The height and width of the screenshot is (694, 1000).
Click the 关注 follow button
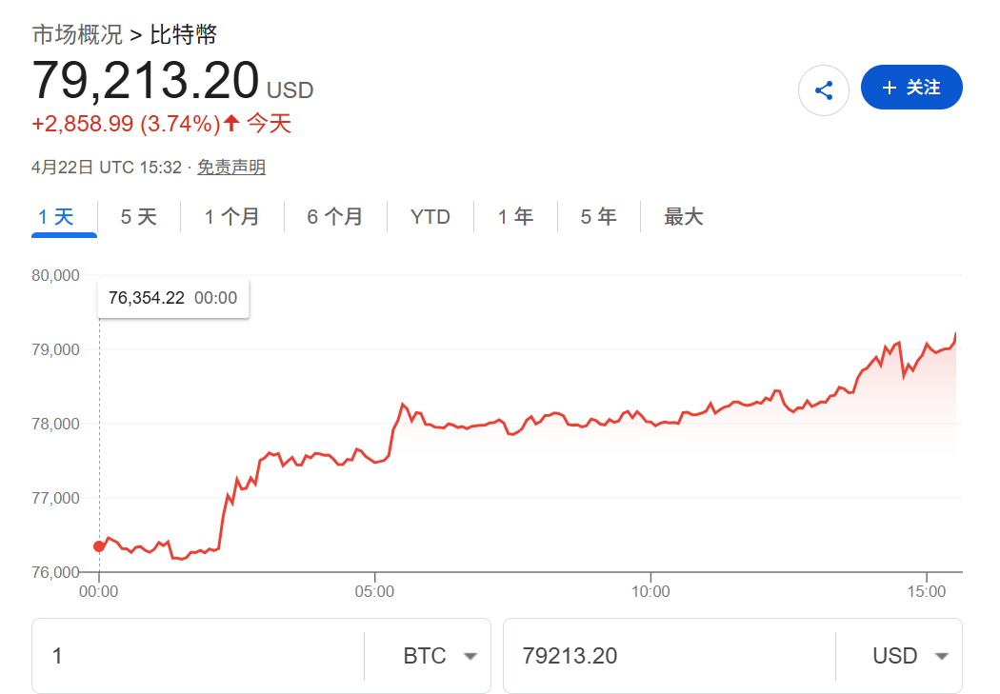(x=911, y=88)
